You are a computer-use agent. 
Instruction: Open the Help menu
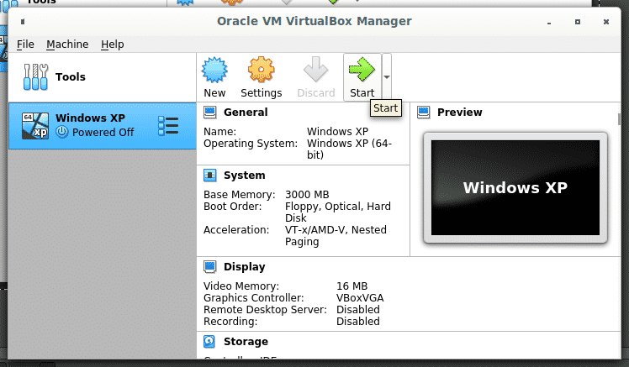click(112, 44)
